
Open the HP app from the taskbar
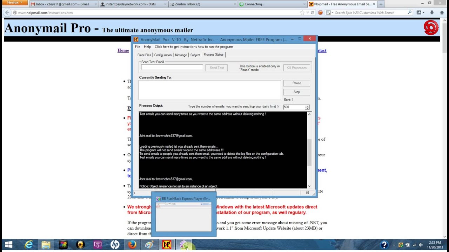[x=115, y=245]
